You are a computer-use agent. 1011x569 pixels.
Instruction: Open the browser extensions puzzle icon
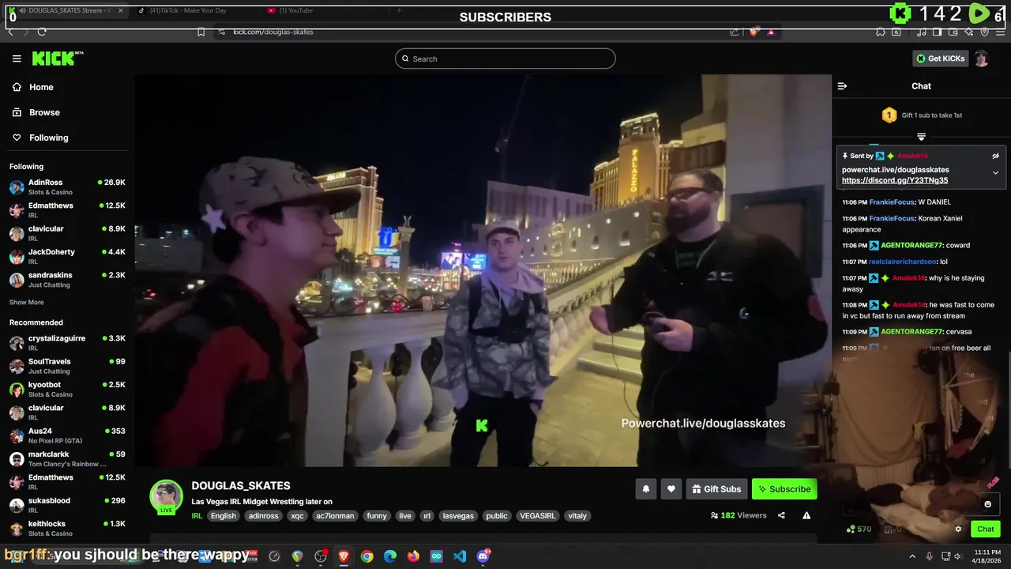click(x=880, y=32)
